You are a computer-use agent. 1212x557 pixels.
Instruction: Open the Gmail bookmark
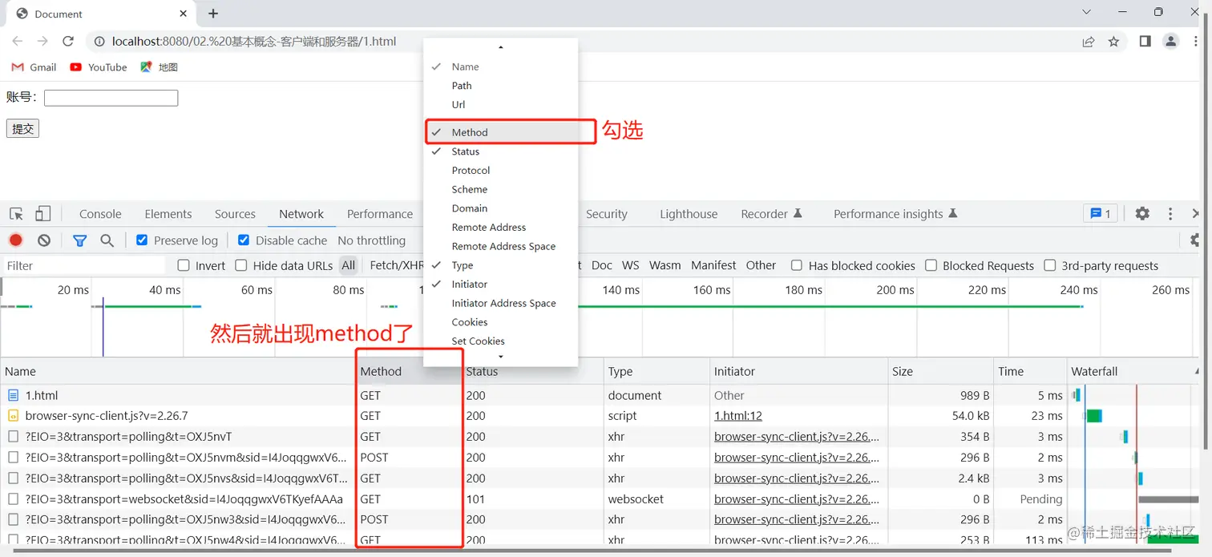point(34,67)
